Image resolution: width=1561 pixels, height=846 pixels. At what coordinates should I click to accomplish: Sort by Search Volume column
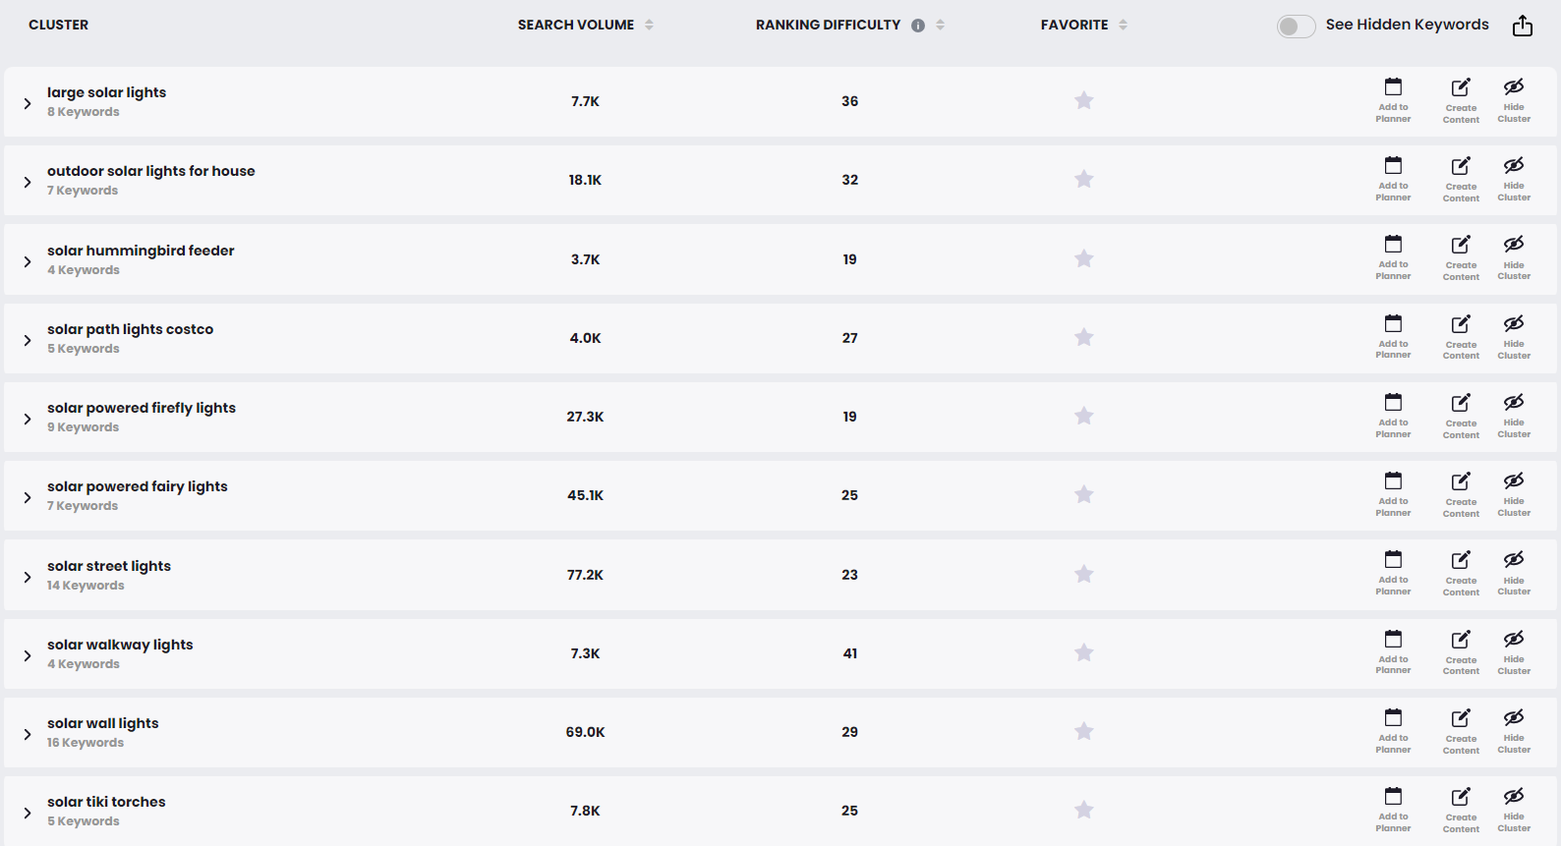click(649, 26)
